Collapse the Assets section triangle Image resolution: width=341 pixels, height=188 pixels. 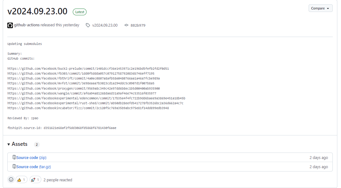9,144
